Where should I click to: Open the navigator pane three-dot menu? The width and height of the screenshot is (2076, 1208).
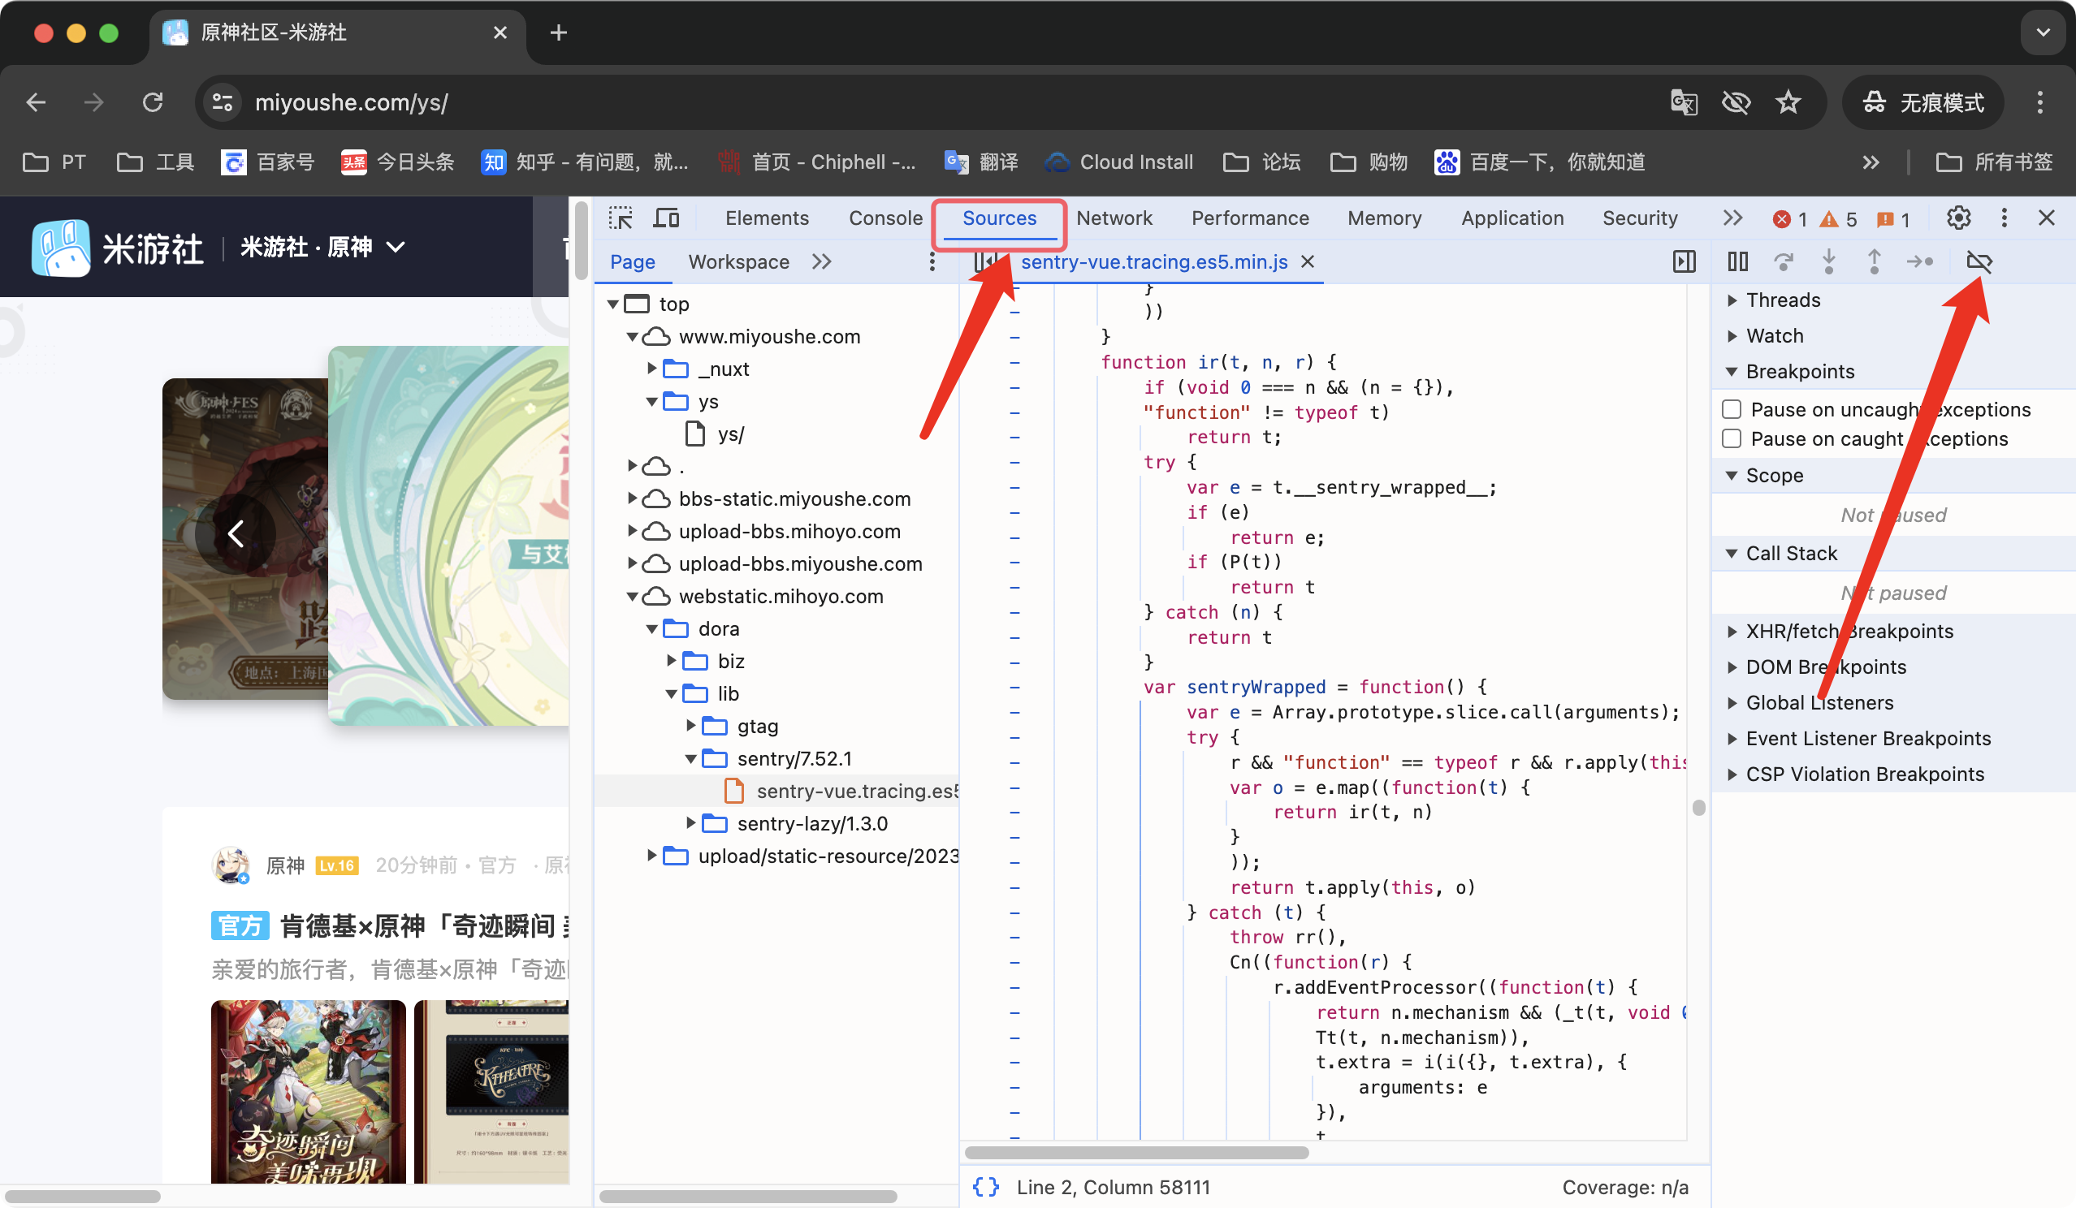click(932, 262)
